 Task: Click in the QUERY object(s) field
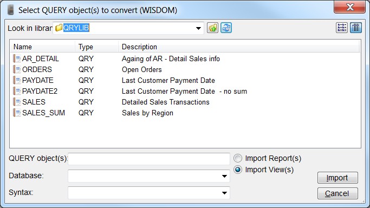[x=149, y=159]
